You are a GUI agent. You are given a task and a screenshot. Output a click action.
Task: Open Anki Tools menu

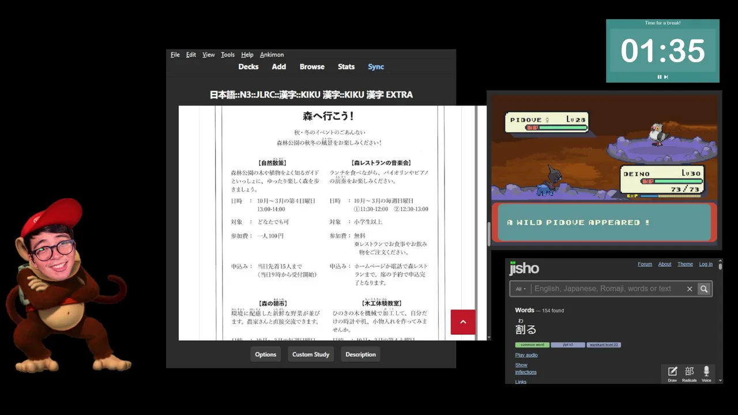[228, 55]
